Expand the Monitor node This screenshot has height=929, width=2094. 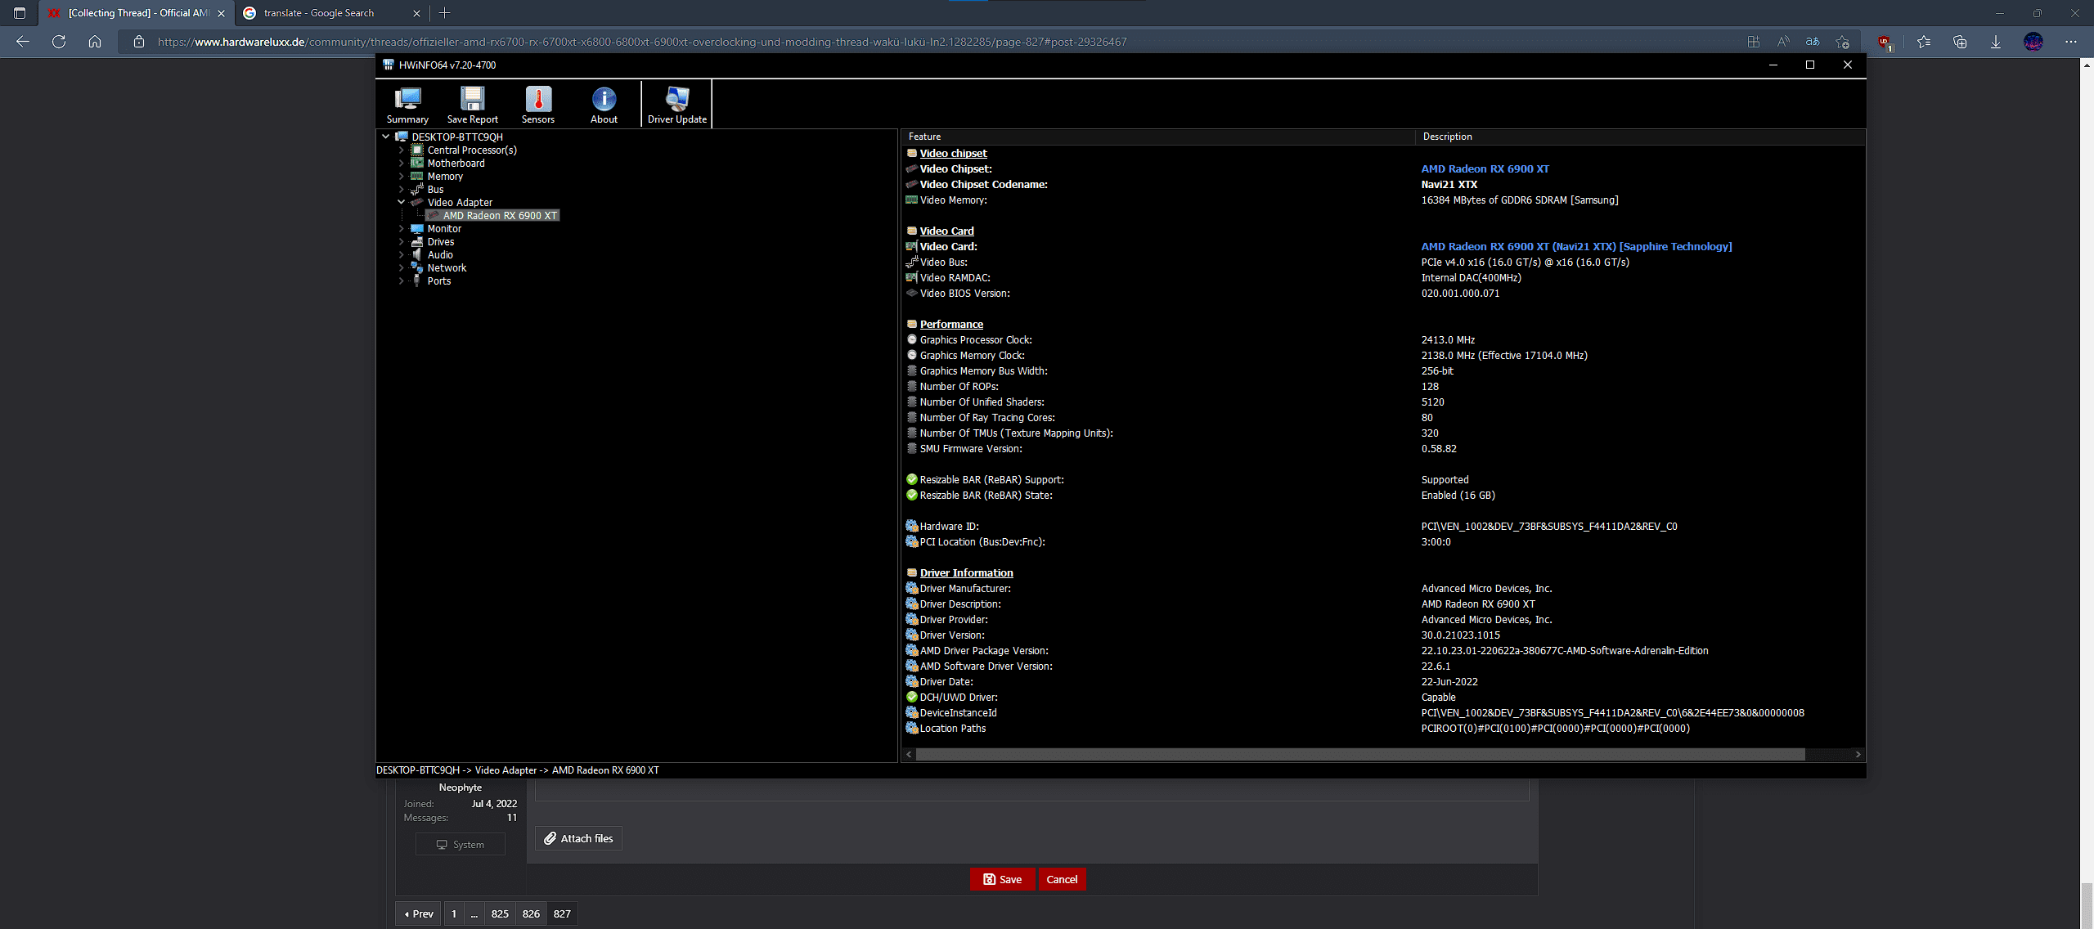click(401, 228)
